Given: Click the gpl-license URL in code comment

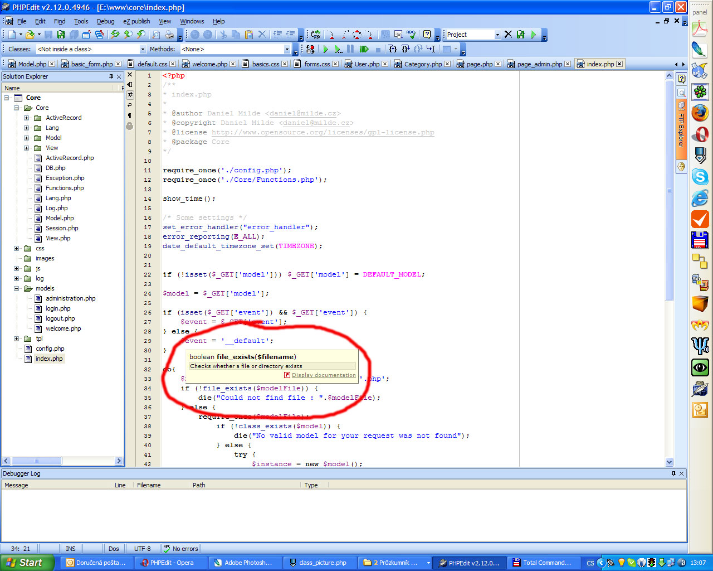Looking at the screenshot, I should click(x=323, y=132).
